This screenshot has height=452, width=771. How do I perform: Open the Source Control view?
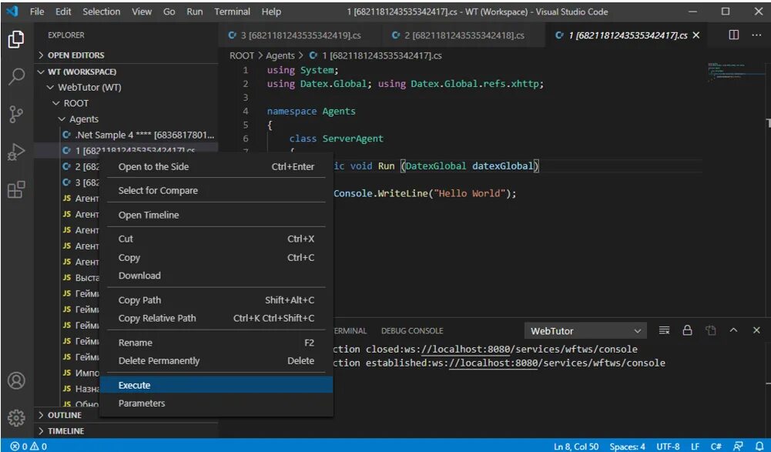pos(16,115)
